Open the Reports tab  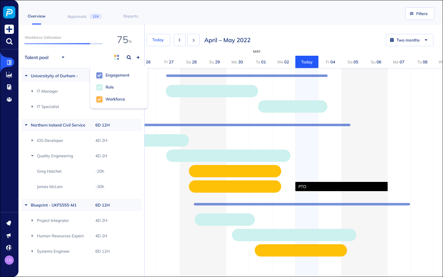click(131, 16)
